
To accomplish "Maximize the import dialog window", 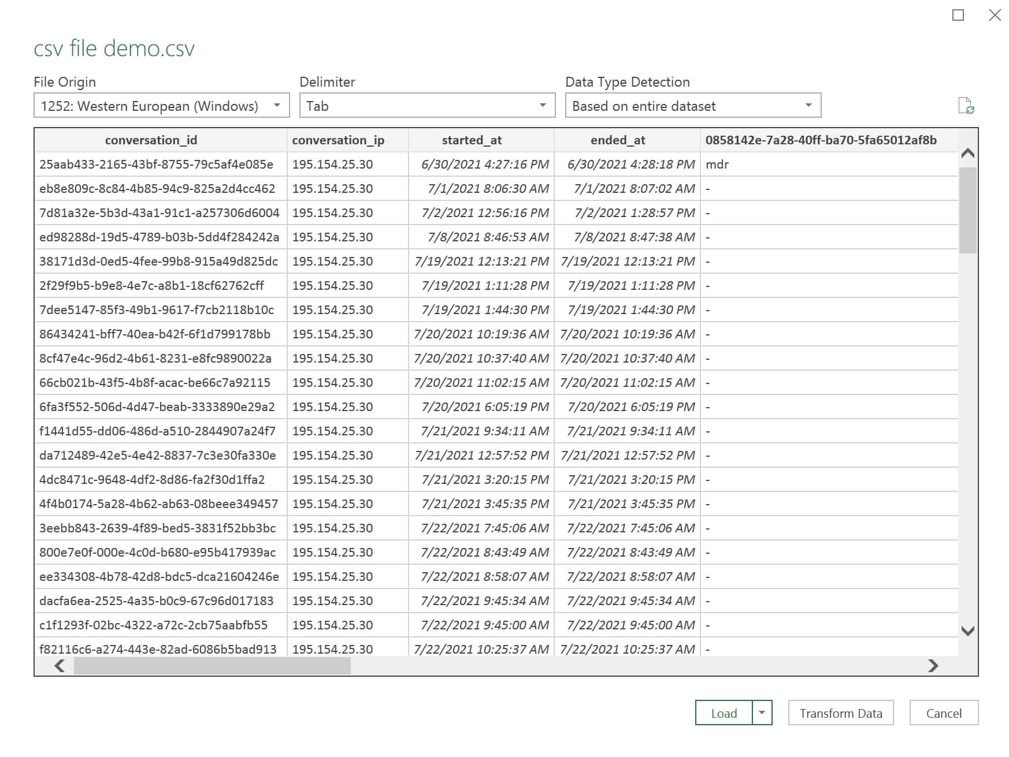I will click(x=958, y=15).
